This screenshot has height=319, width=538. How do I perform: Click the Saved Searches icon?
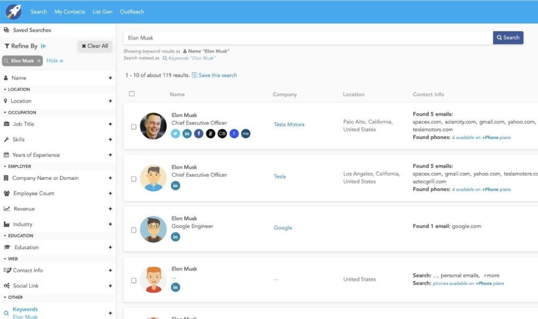click(6, 30)
